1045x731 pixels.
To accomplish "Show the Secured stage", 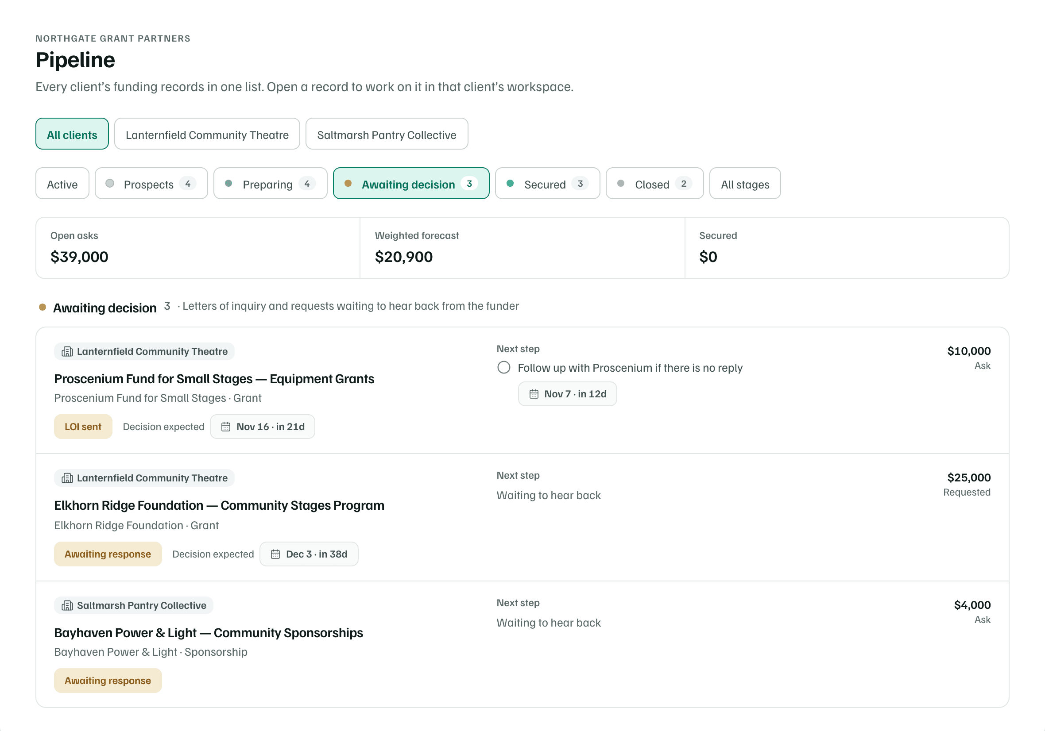I will 548,184.
